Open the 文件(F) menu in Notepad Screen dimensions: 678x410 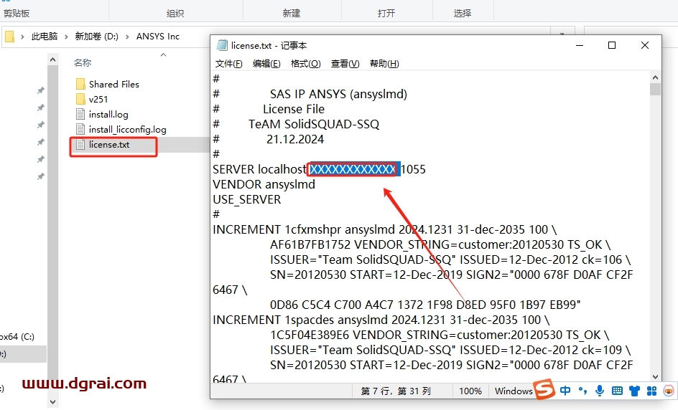click(x=228, y=64)
